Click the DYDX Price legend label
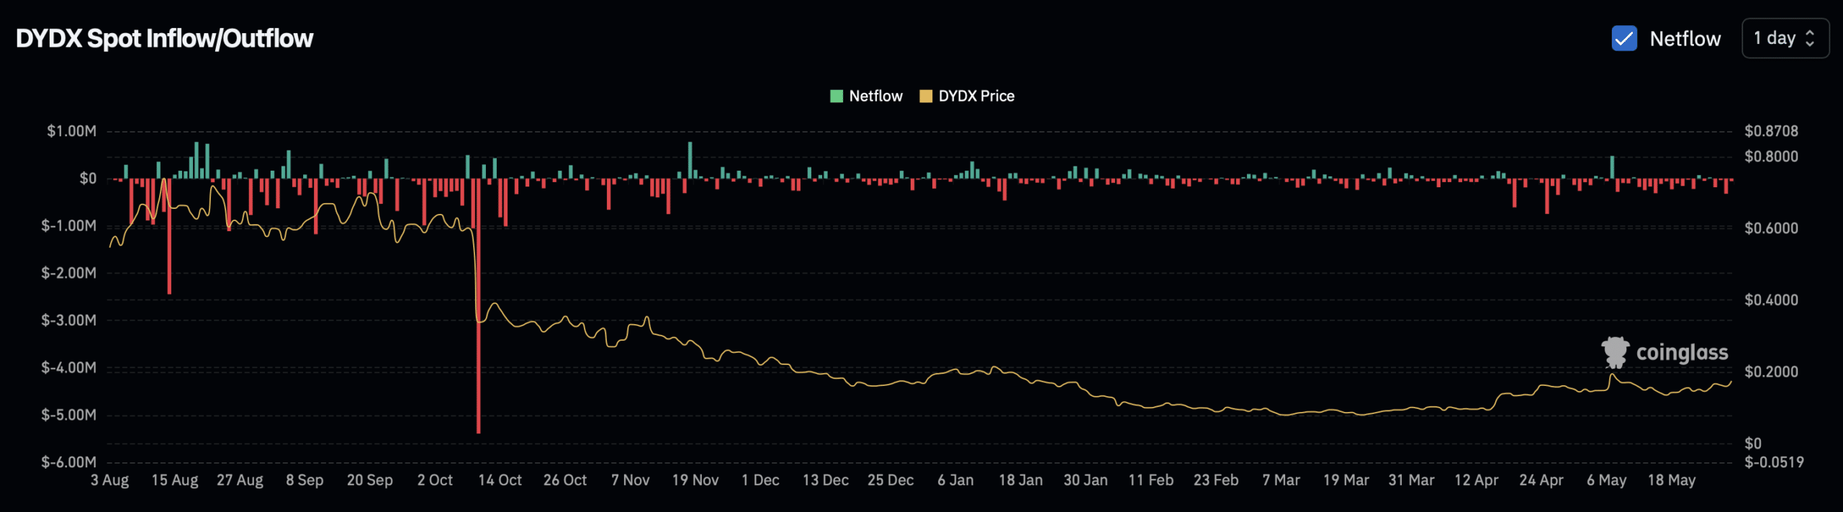1843x512 pixels. pos(976,96)
